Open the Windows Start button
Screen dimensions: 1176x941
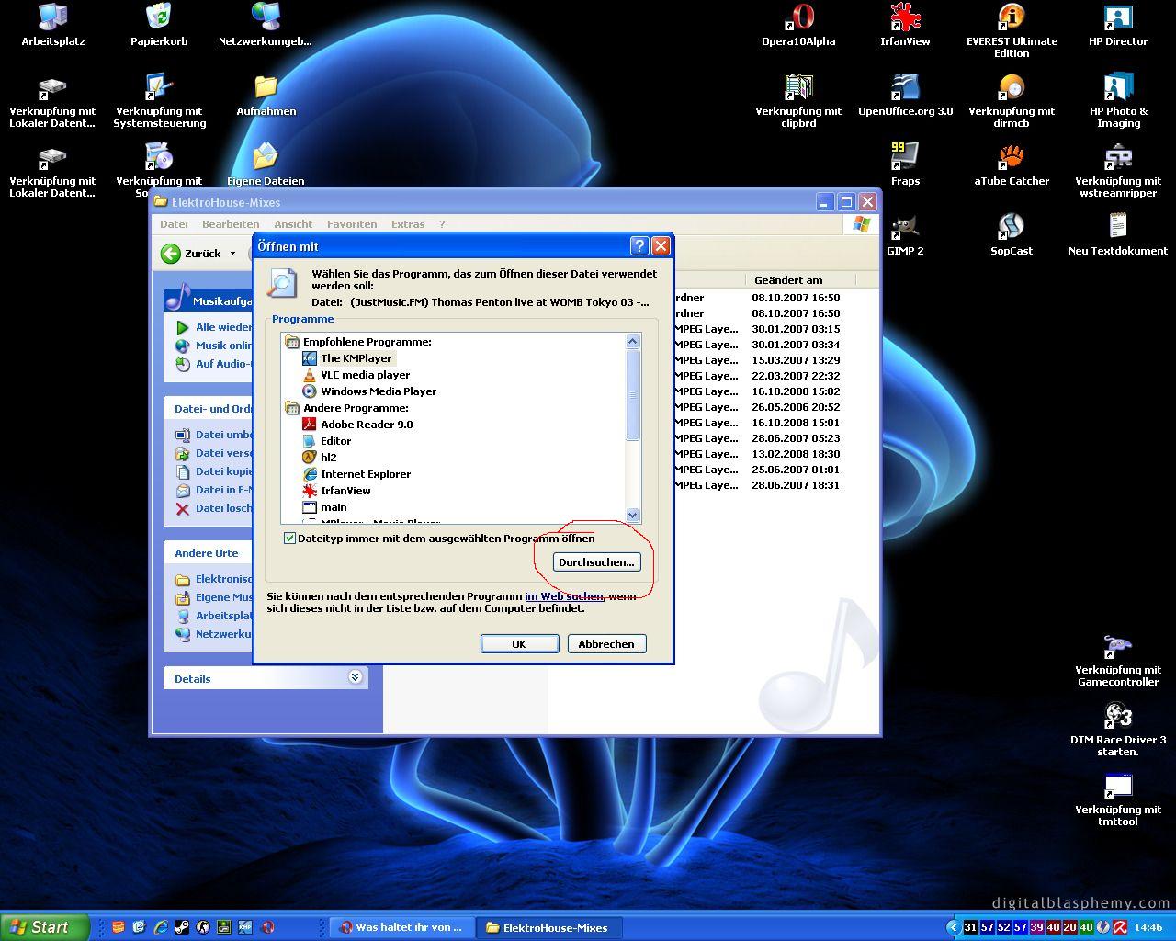point(45,927)
